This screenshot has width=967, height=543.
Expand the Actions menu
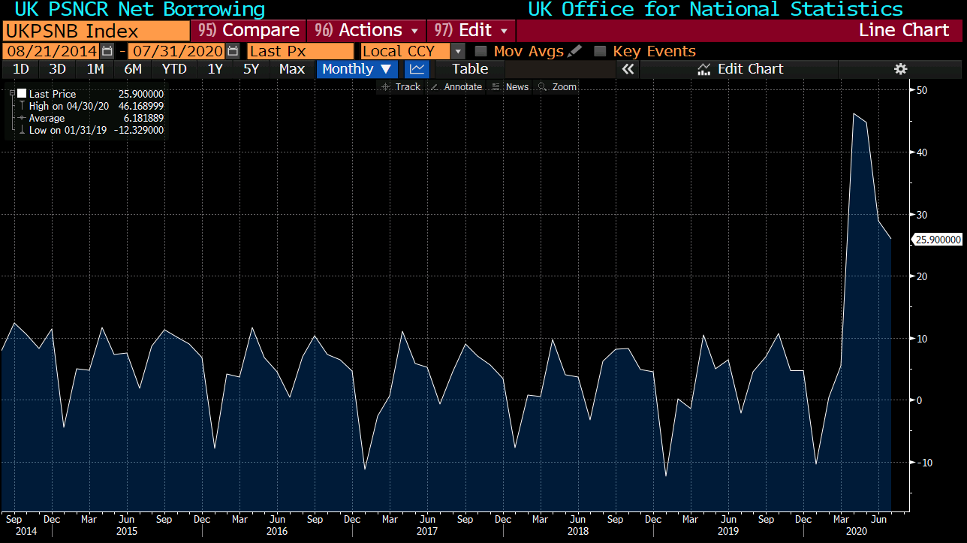[x=366, y=31]
